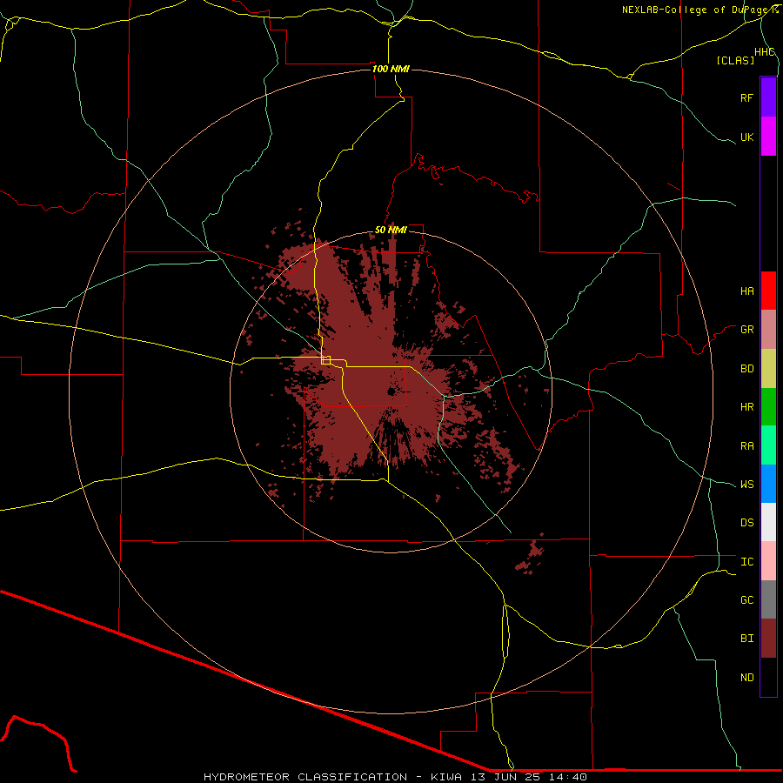Click the dark green HR legend swatch
This screenshot has width=783, height=783.
tap(768, 407)
